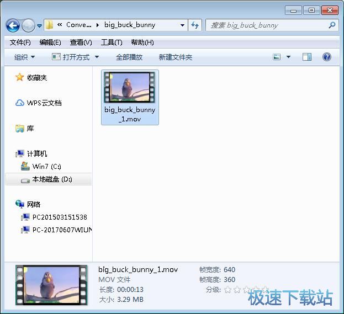This screenshot has width=344, height=314.
Task: Select WPS云文档 in navigation pane
Action: [x=44, y=103]
